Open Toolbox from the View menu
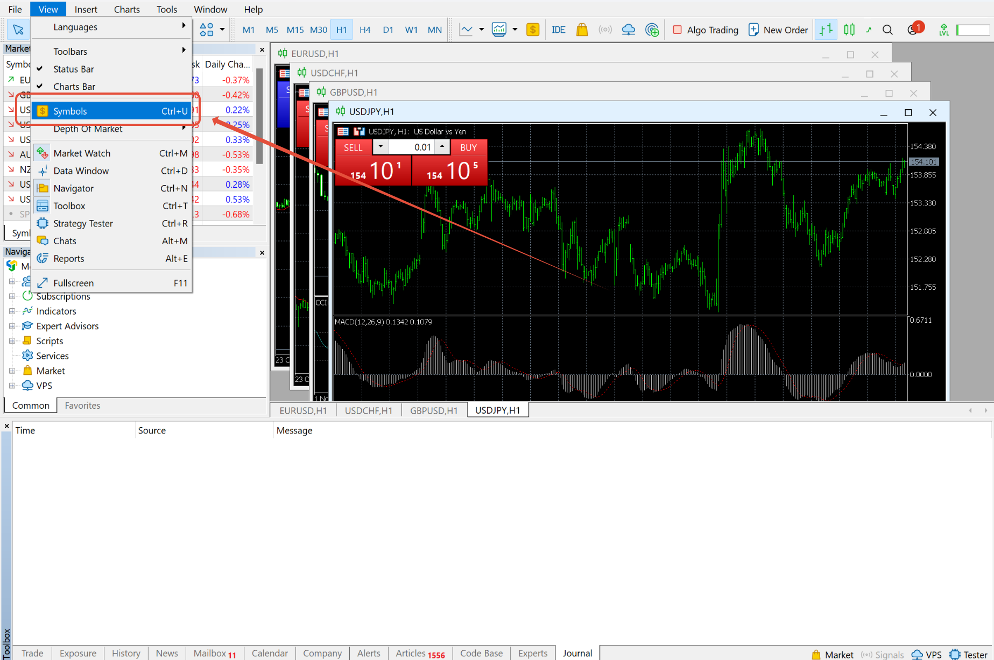This screenshot has height=660, width=994. click(x=112, y=206)
